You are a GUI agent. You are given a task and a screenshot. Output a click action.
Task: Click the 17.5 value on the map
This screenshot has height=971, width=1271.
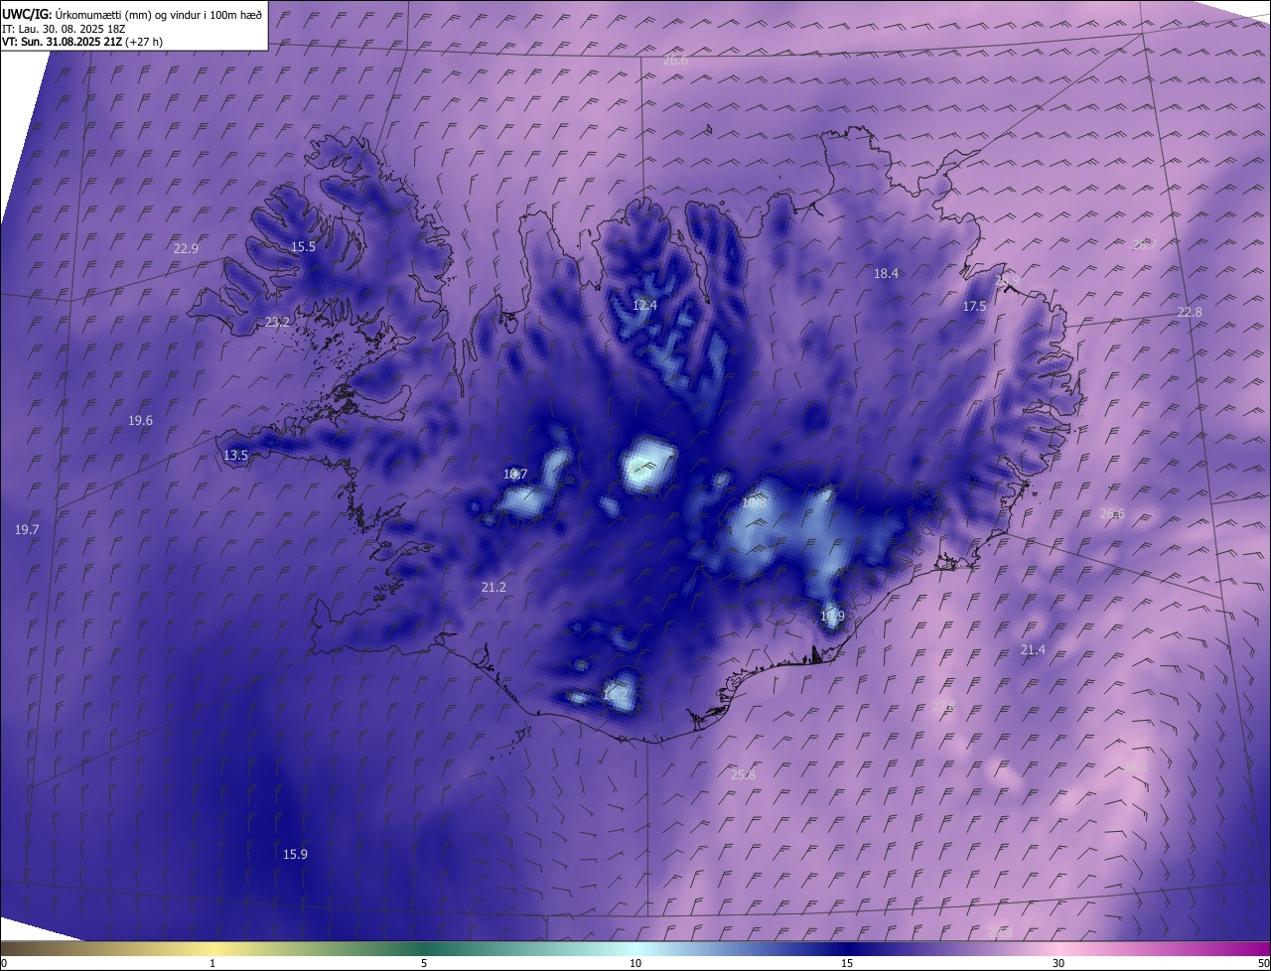click(974, 307)
